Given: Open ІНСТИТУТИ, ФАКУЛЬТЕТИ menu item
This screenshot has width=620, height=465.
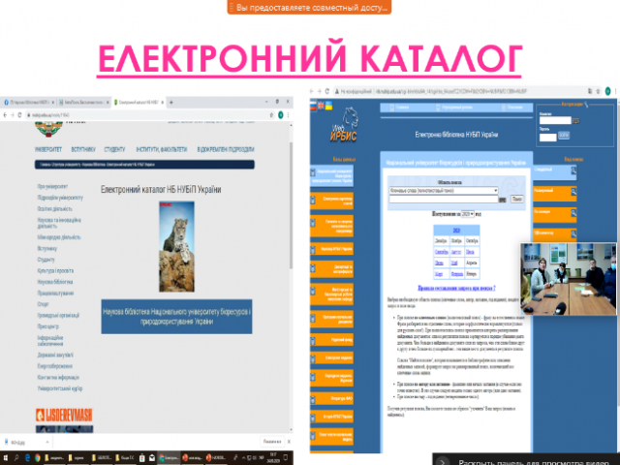Looking at the screenshot, I should [x=162, y=149].
